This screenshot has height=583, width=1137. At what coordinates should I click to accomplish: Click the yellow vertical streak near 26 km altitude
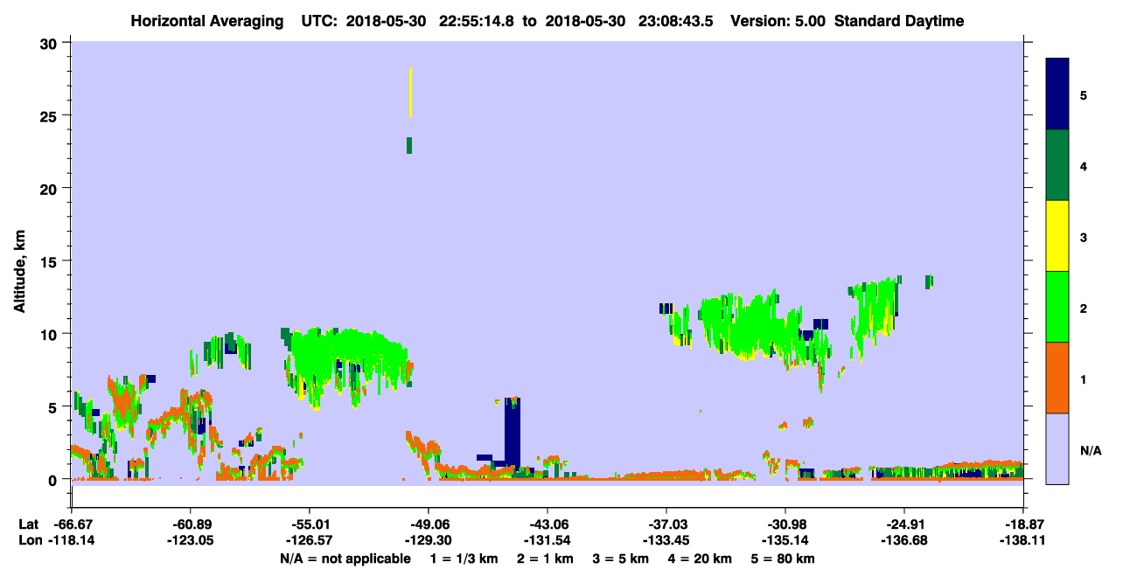(410, 92)
